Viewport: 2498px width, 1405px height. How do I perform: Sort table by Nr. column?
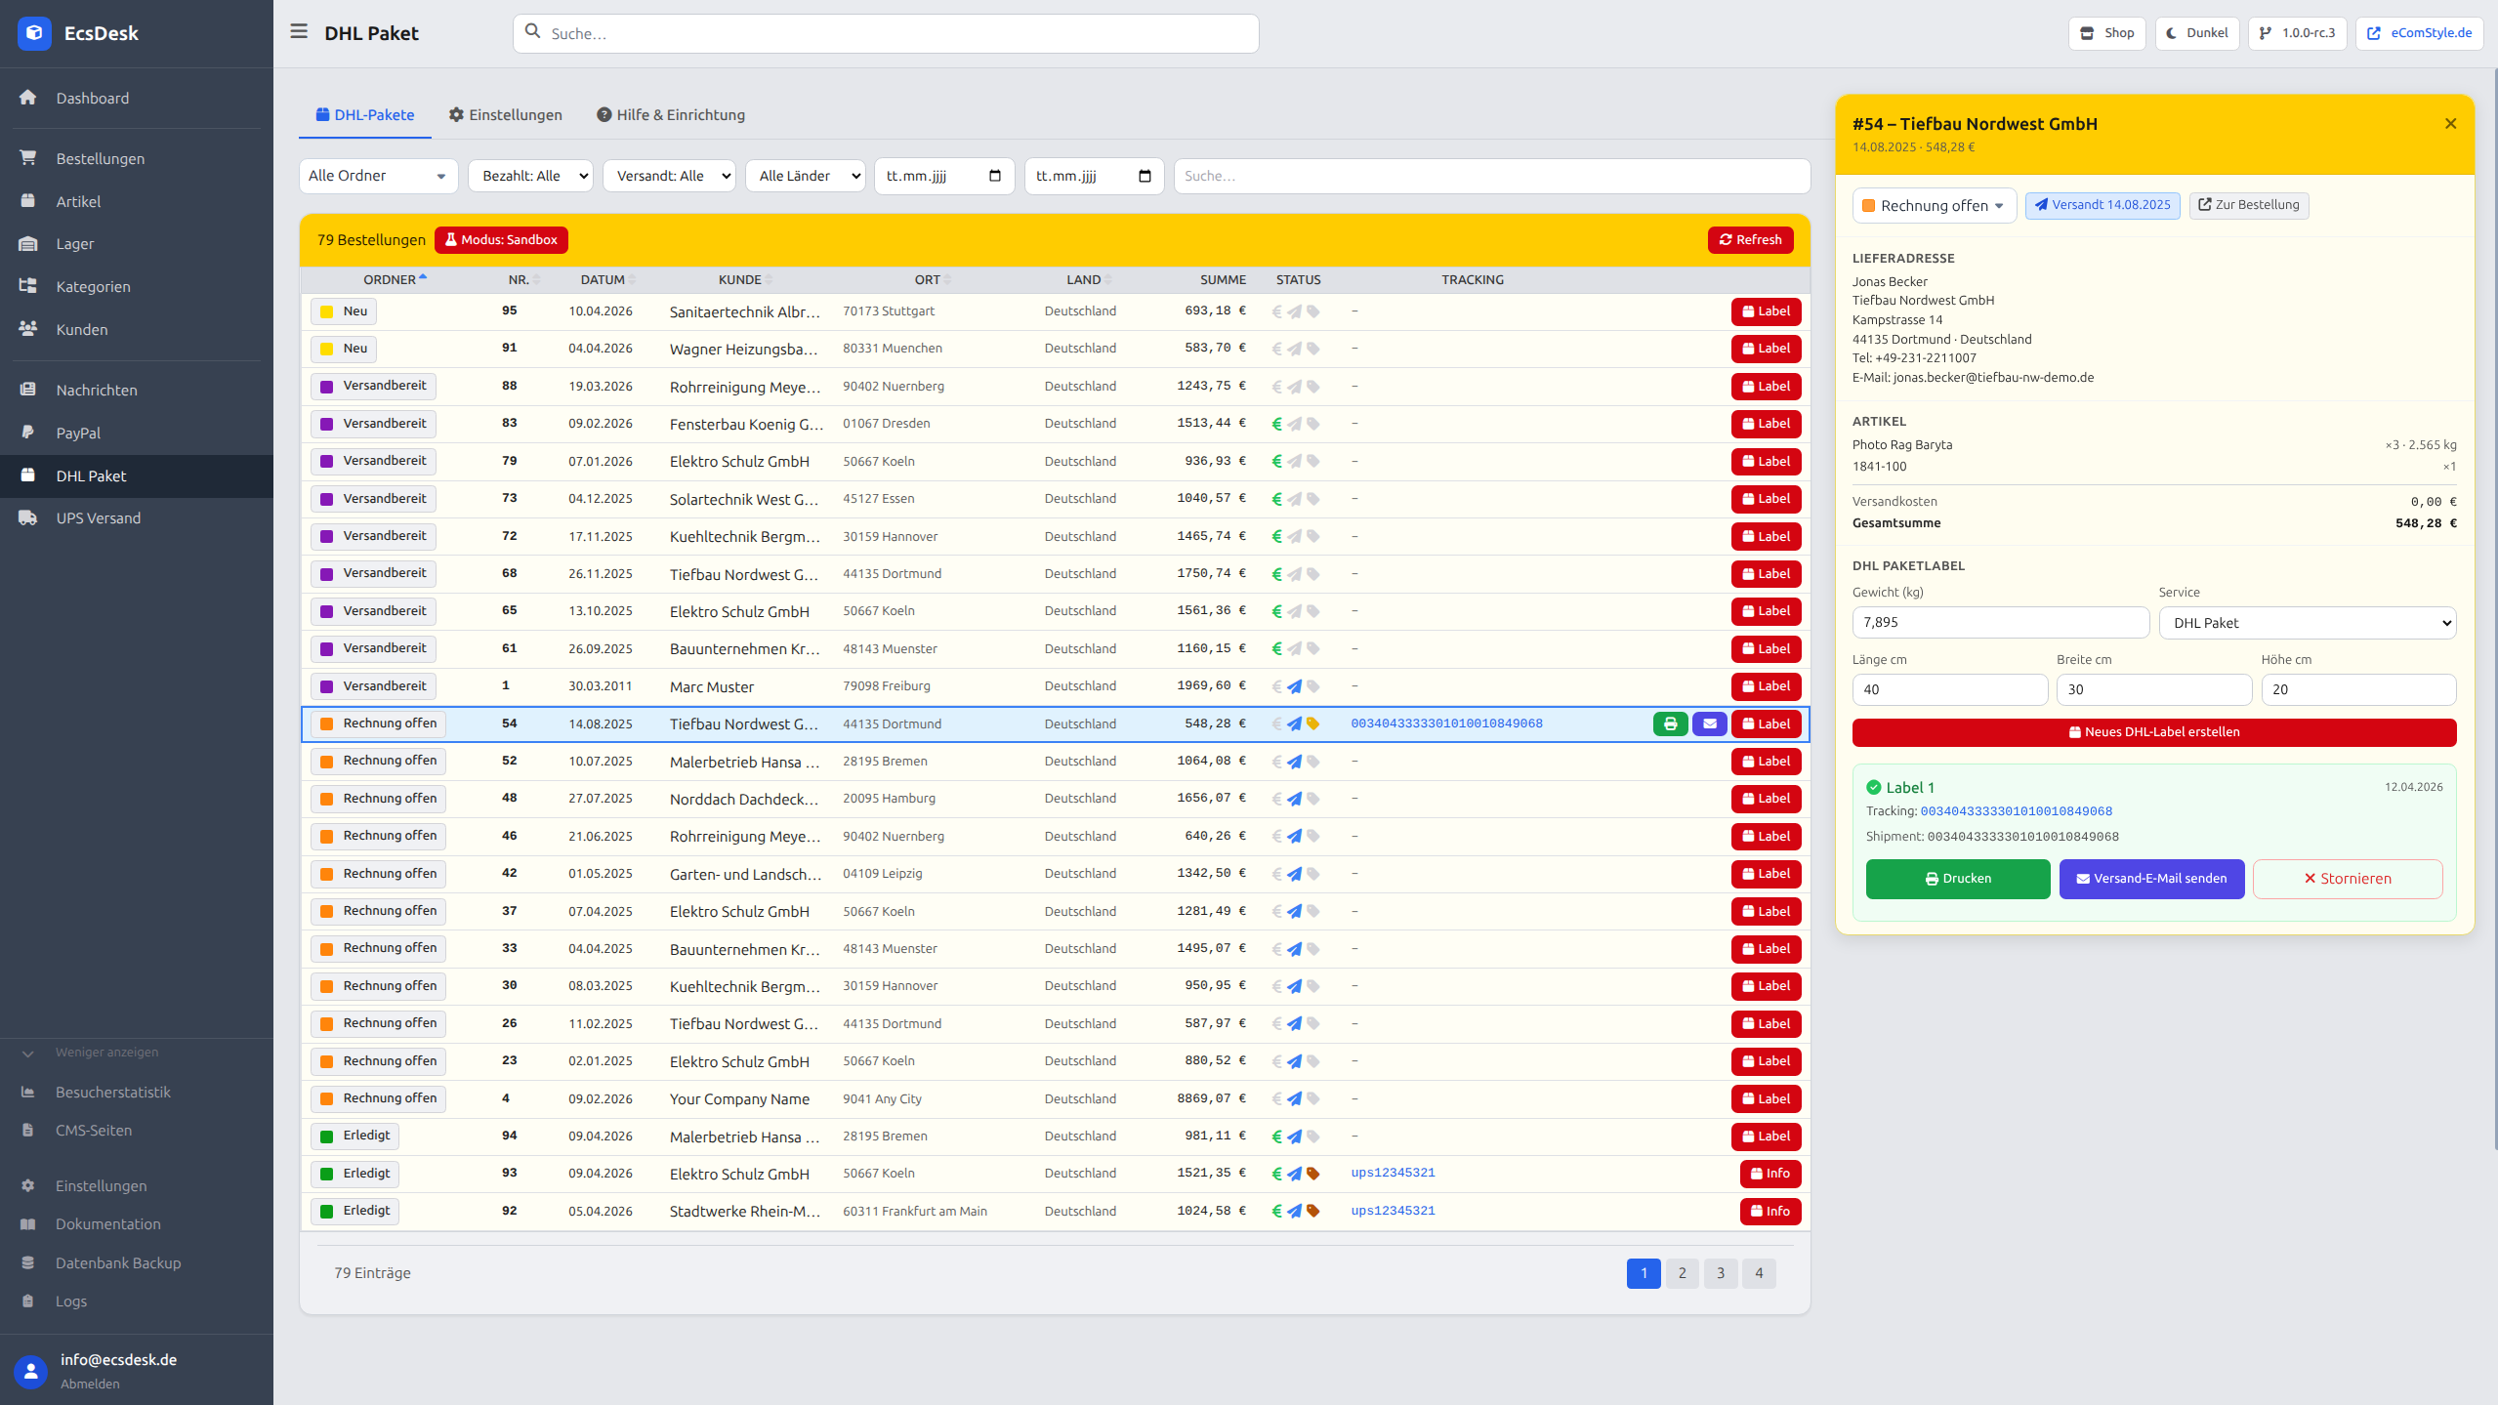coord(523,279)
